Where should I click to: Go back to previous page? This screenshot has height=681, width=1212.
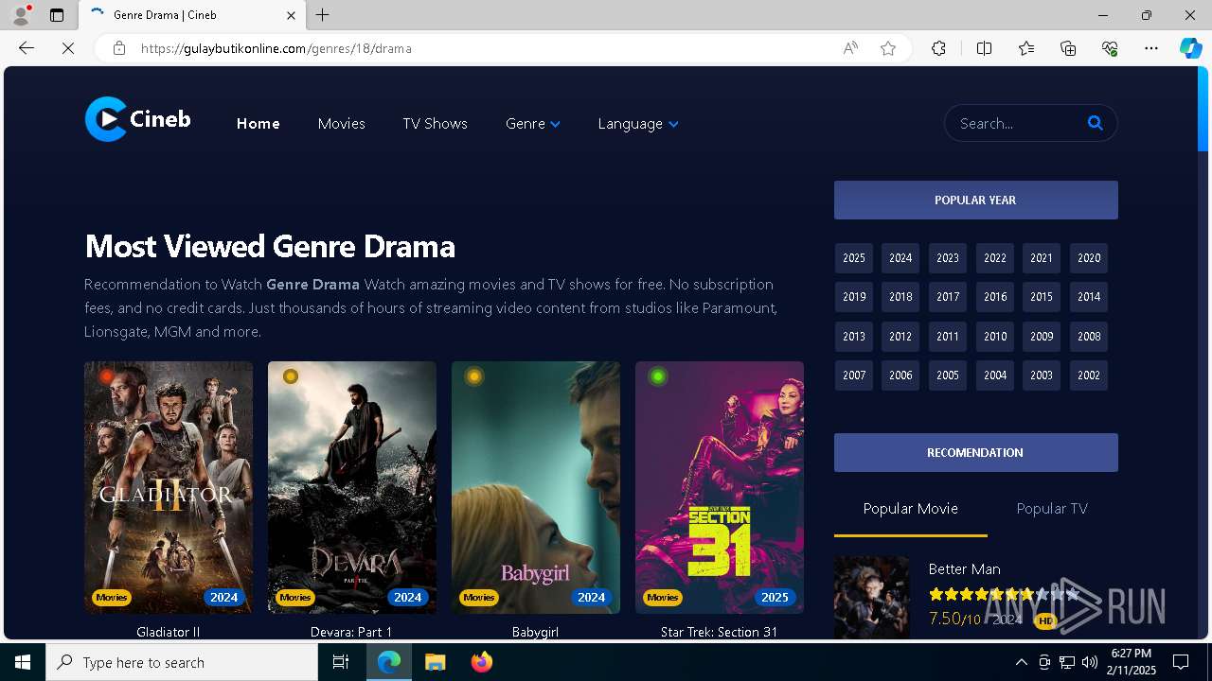(27, 48)
